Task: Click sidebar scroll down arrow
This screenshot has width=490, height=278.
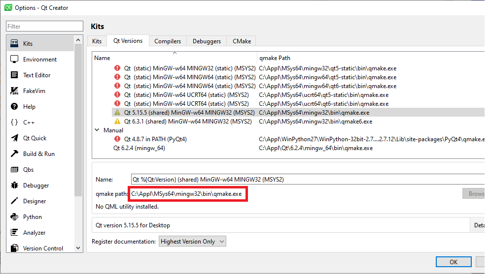Action: [78, 248]
